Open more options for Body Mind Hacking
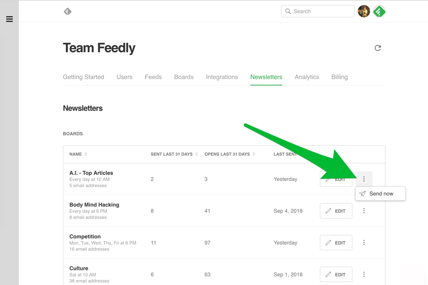This screenshot has height=285, width=428. point(364,211)
